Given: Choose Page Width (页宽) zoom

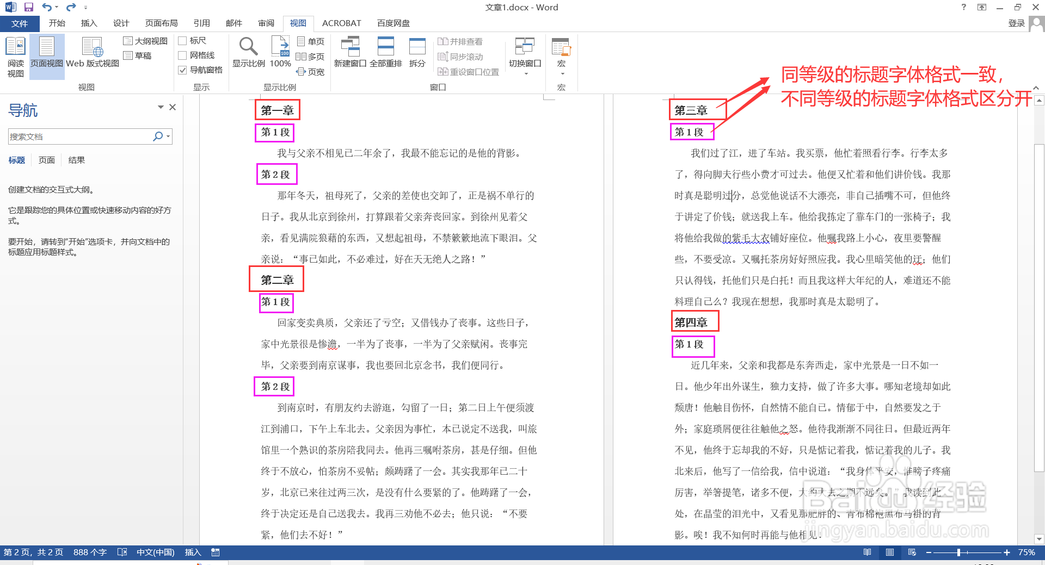Looking at the screenshot, I should [x=310, y=72].
